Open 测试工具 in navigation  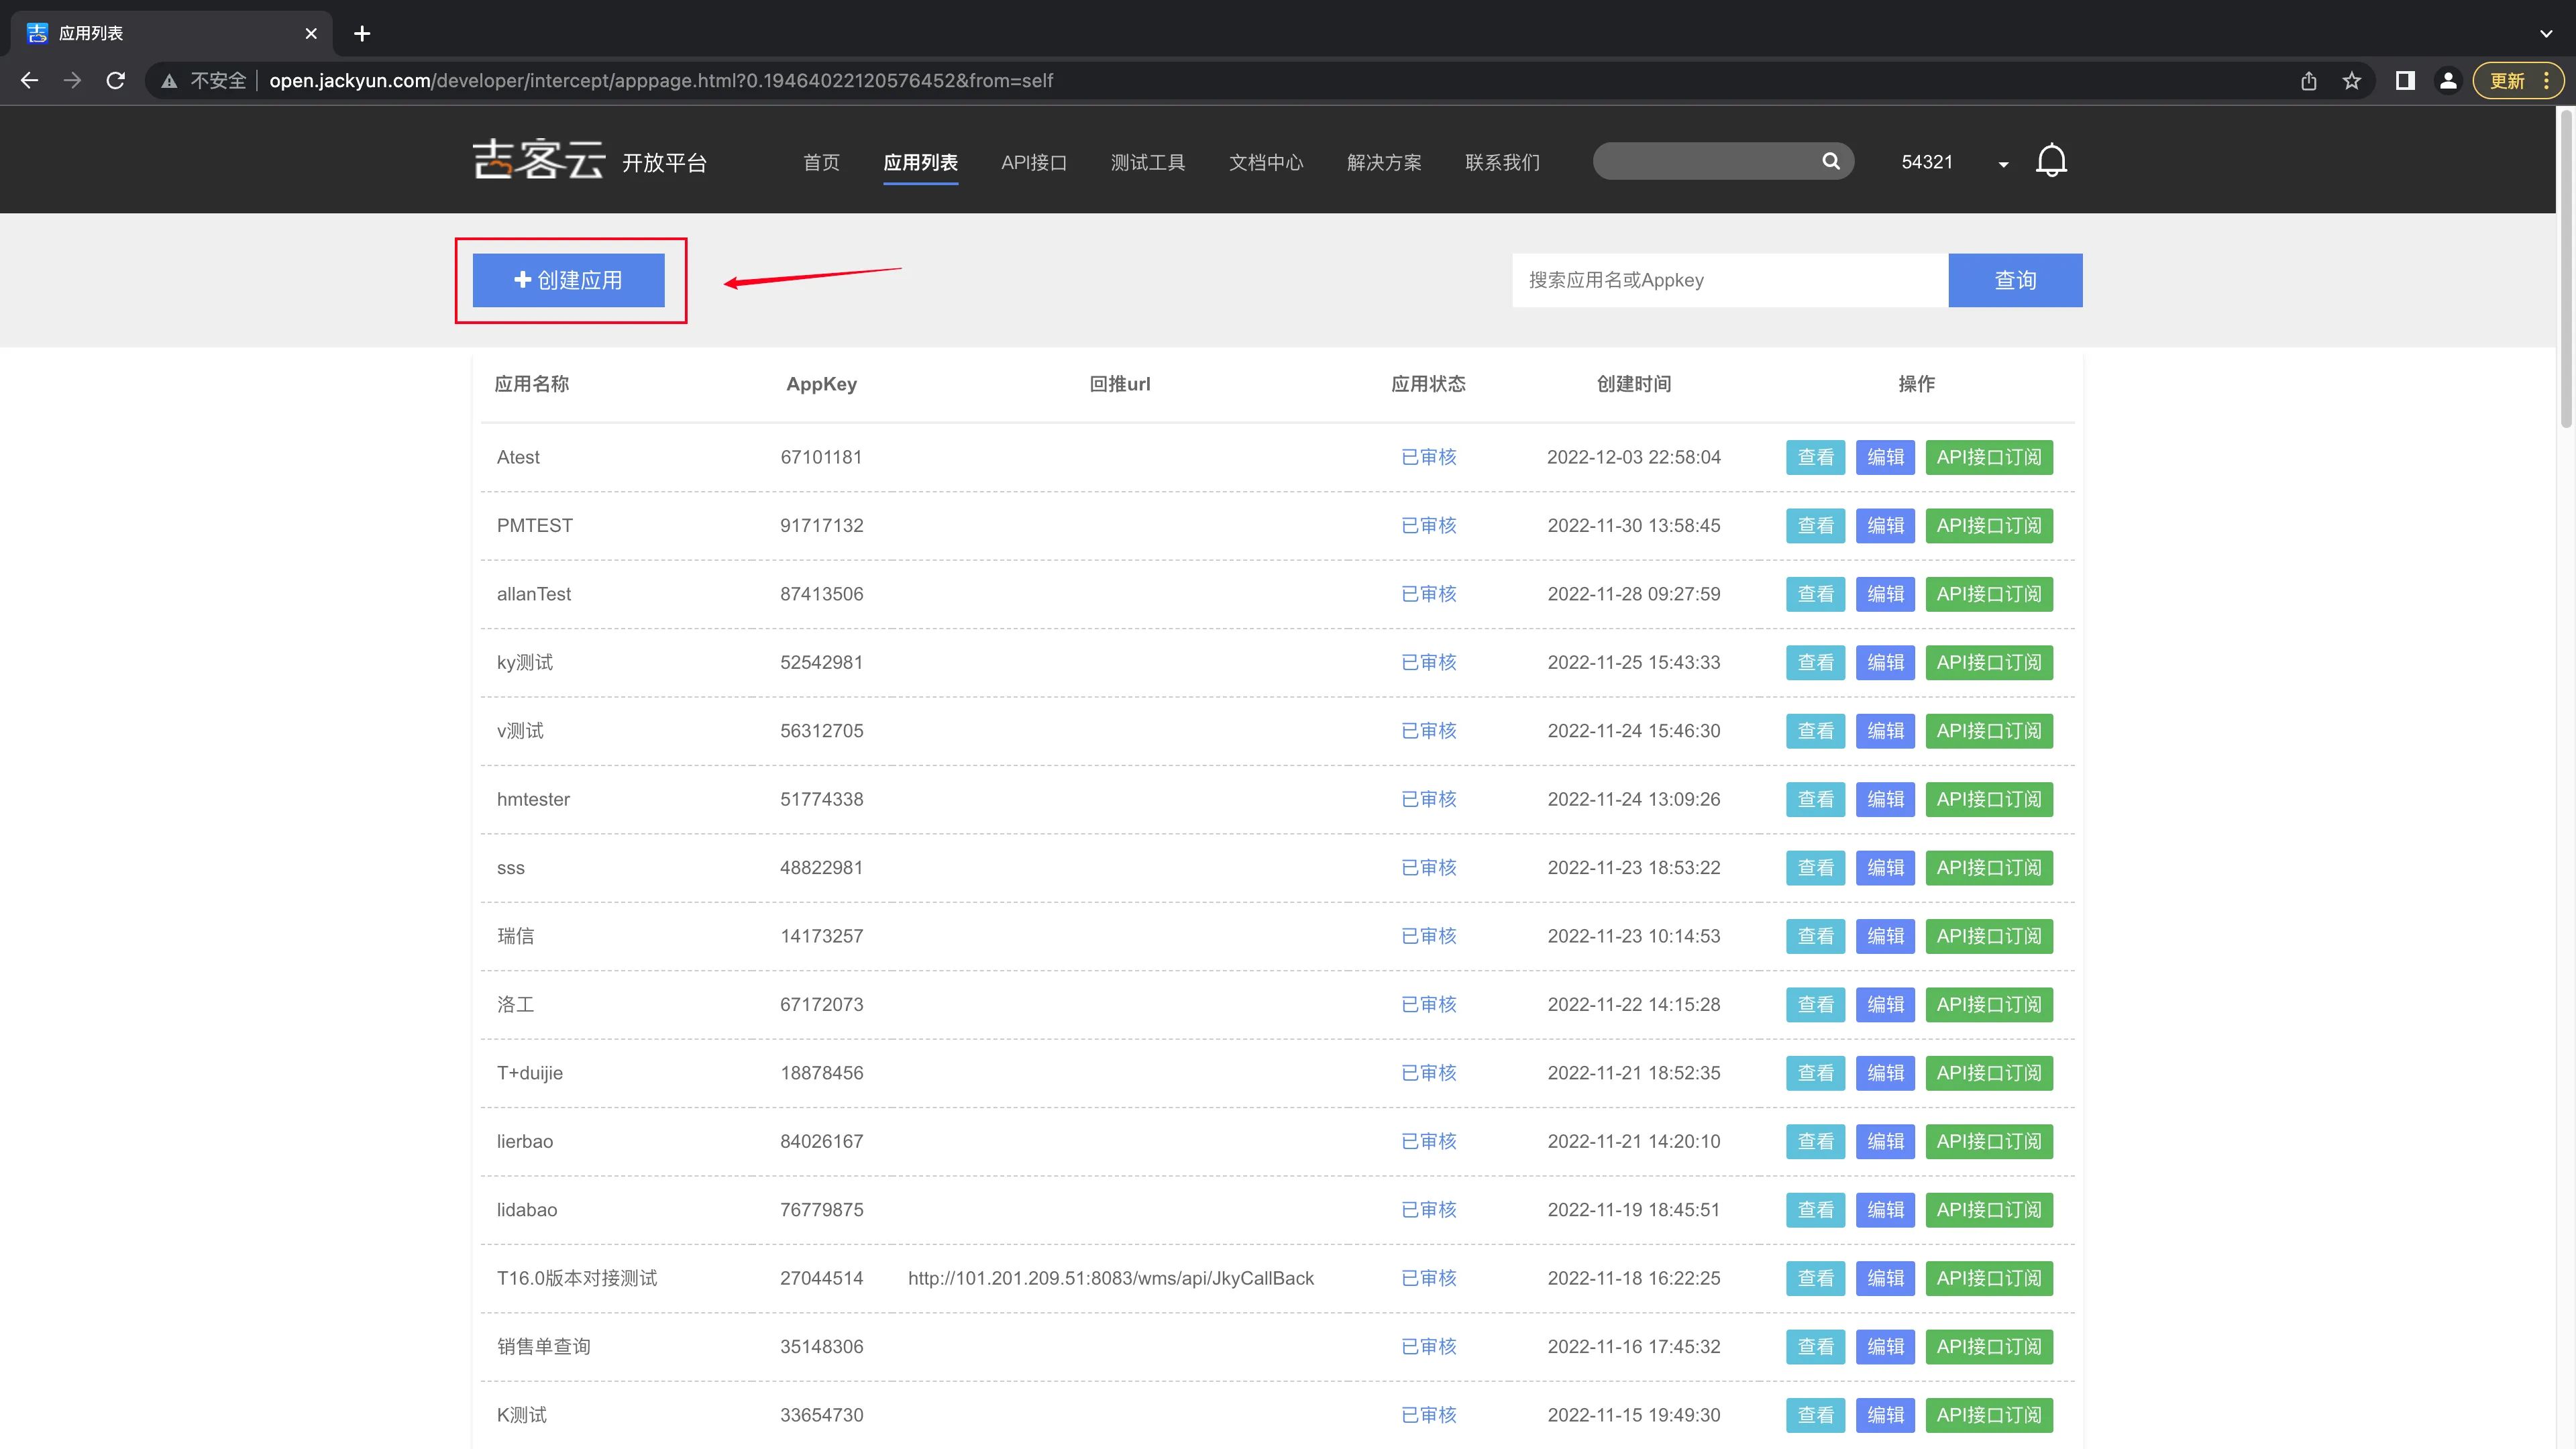(x=1147, y=162)
